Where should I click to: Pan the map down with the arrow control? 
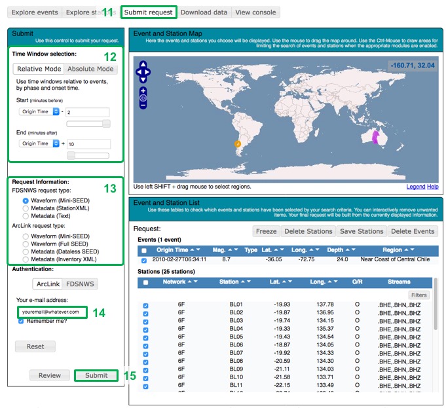pyautogui.click(x=143, y=79)
